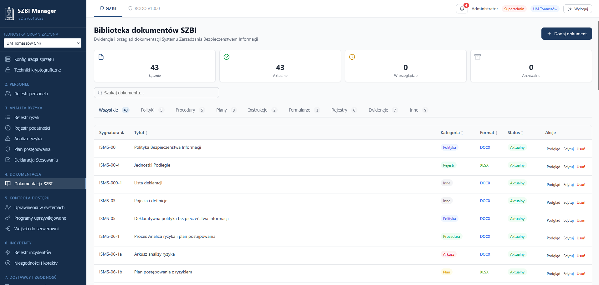Viewport: 599px width, 285px height.
Task: Click Podgląd for Arkusz analizy ryzyka row
Action: pyautogui.click(x=553, y=256)
